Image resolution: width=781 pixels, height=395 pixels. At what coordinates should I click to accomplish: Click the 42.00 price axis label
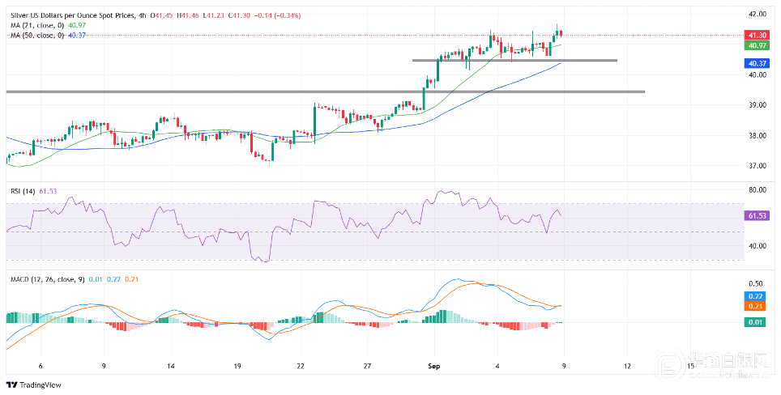(x=757, y=15)
